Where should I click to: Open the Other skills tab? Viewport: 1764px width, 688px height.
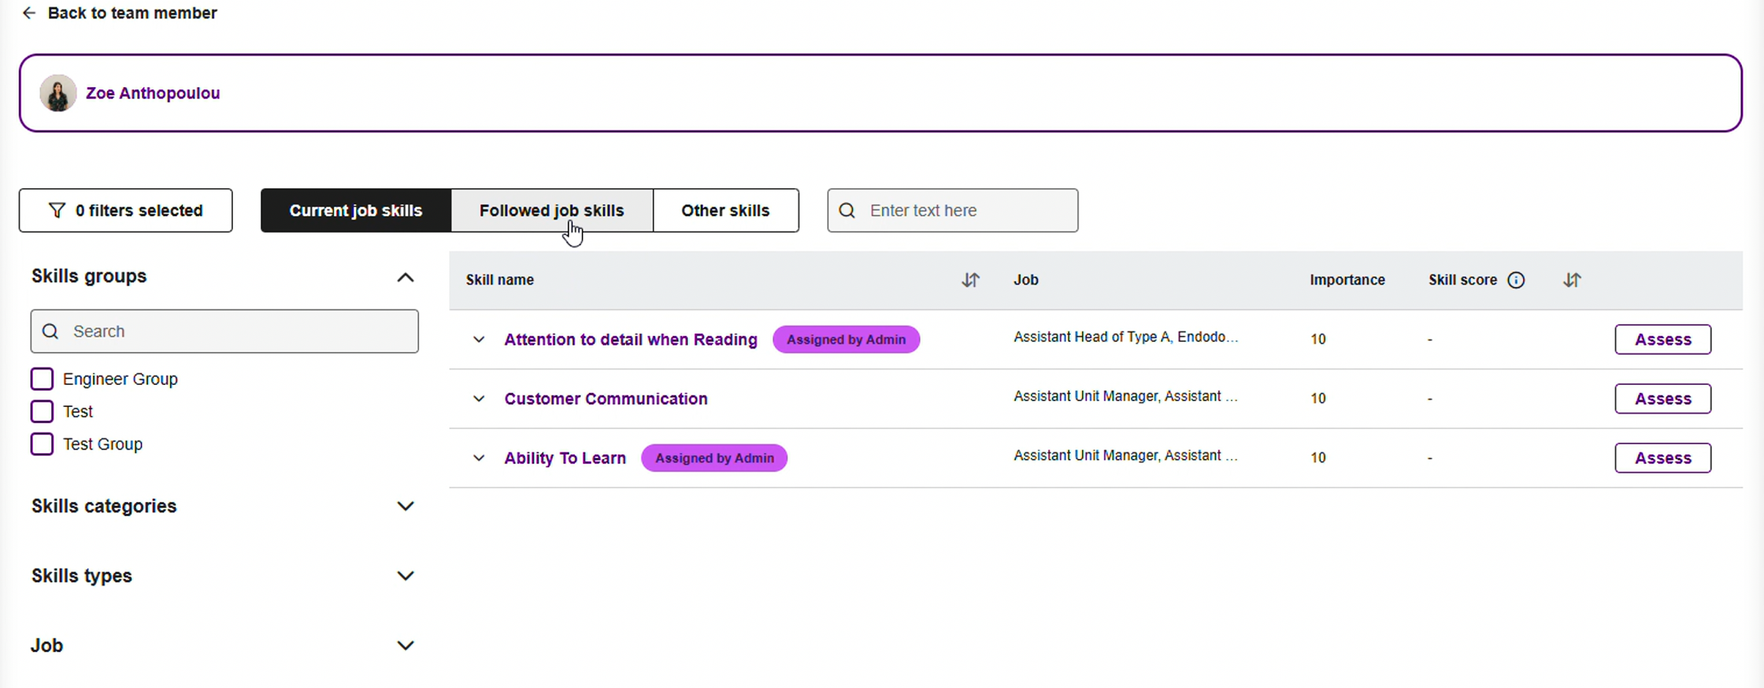tap(724, 211)
